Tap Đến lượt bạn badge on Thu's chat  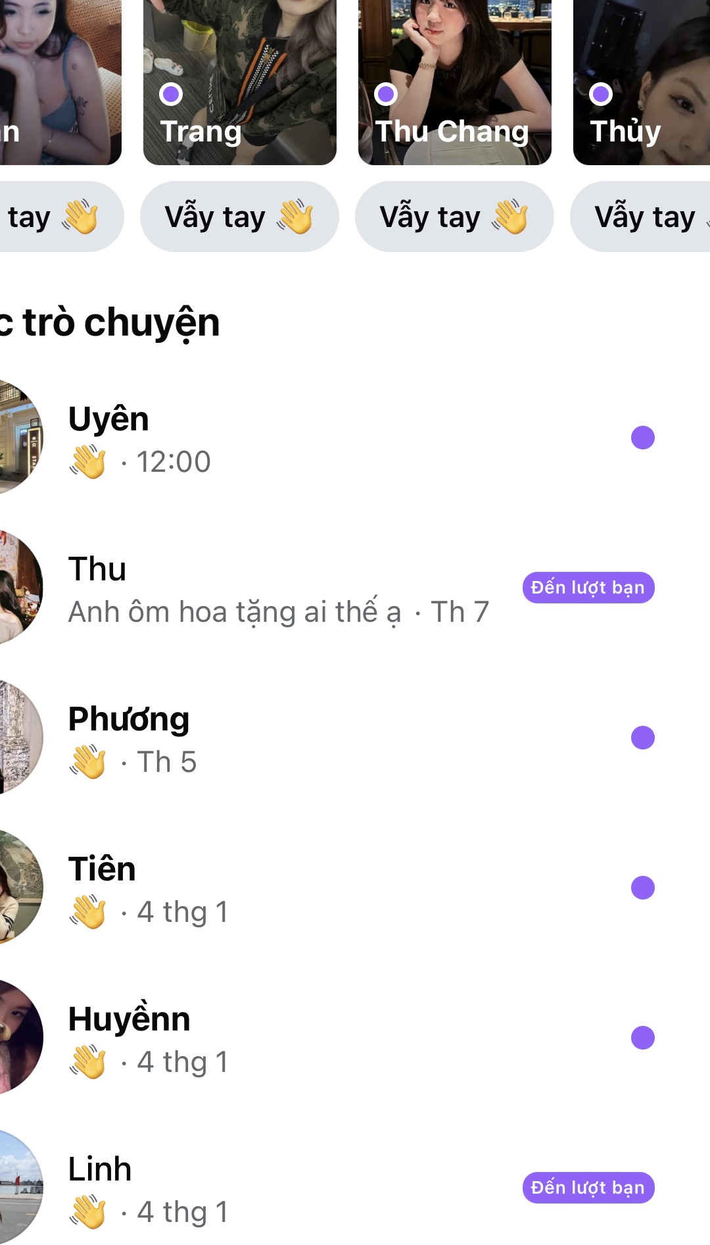(588, 588)
